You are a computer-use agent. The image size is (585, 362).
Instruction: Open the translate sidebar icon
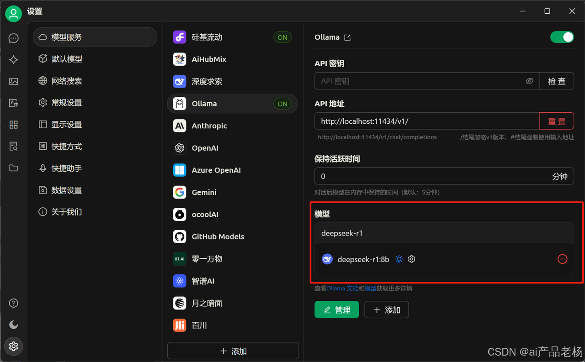click(14, 103)
